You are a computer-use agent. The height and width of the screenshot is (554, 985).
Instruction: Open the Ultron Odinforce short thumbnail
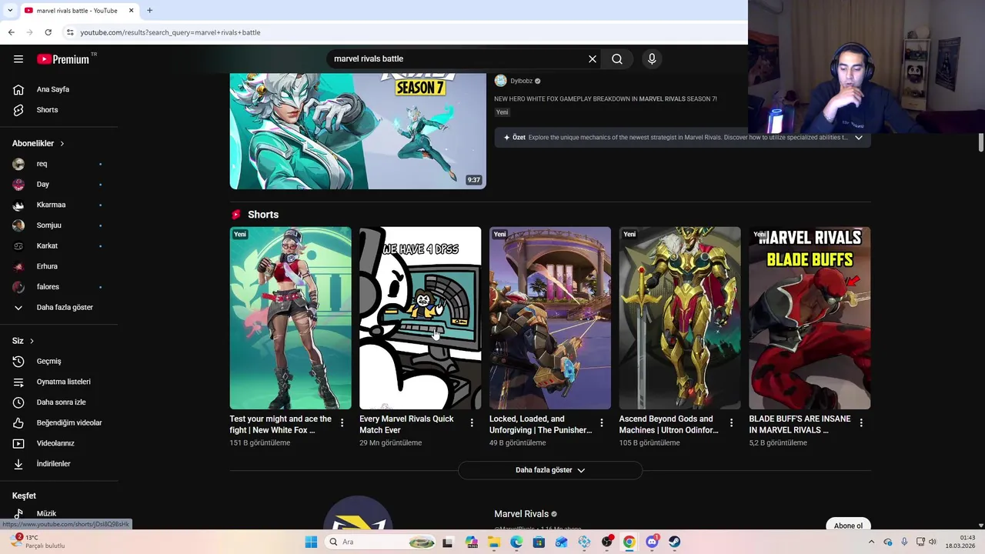(x=680, y=318)
